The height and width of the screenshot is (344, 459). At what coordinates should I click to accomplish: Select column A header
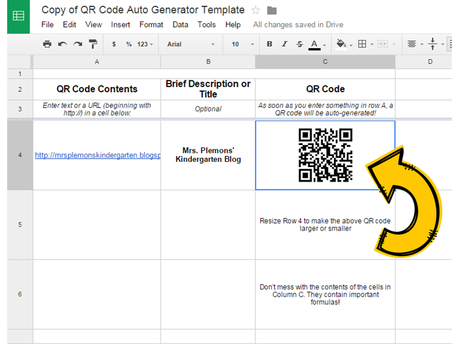coord(97,62)
